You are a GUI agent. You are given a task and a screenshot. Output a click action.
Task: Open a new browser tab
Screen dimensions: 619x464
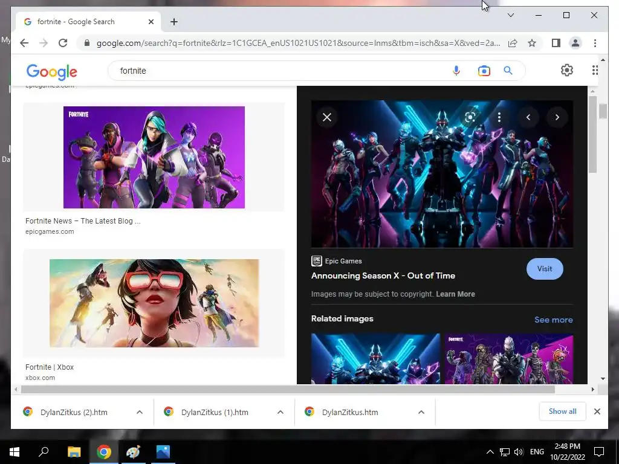coord(174,22)
